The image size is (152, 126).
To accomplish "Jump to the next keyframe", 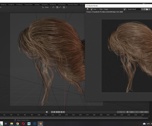I will tap(62, 112).
